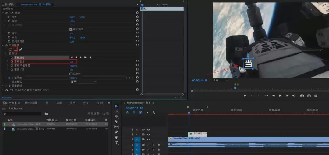Switch to the 效果 tab

73,103
